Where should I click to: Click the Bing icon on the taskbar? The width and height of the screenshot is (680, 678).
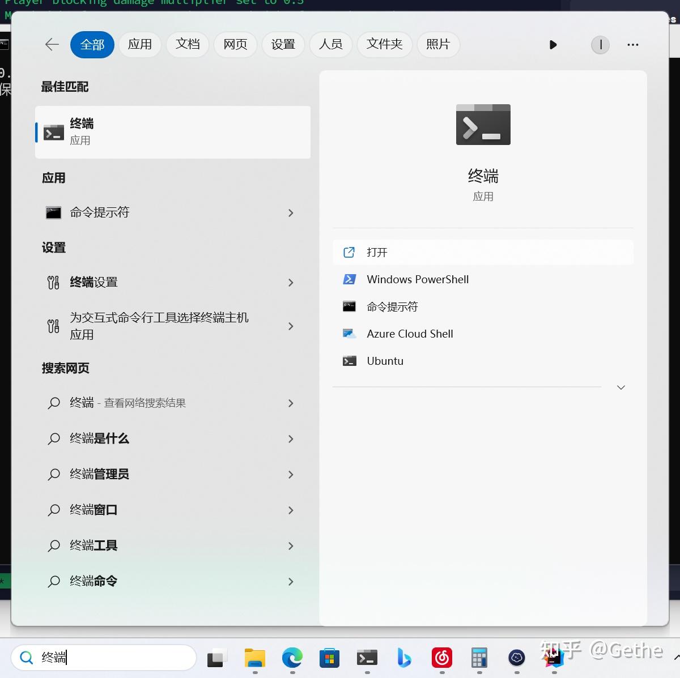[x=404, y=658]
